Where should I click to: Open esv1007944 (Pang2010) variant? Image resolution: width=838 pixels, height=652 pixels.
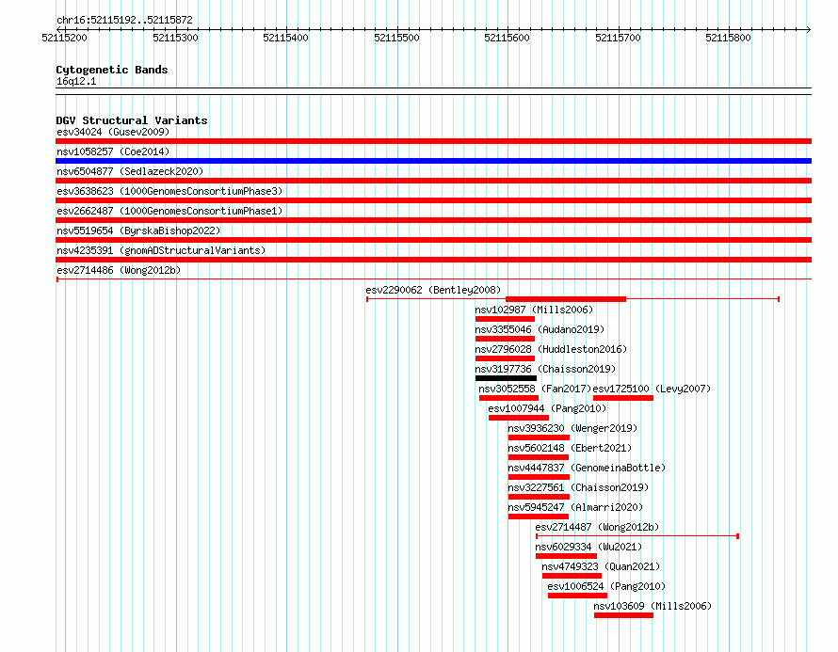pos(547,408)
